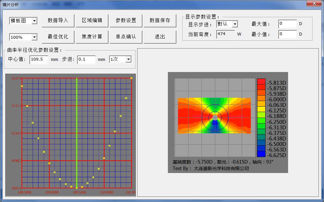Expand the 模板图 view type dropdown

pos(34,21)
